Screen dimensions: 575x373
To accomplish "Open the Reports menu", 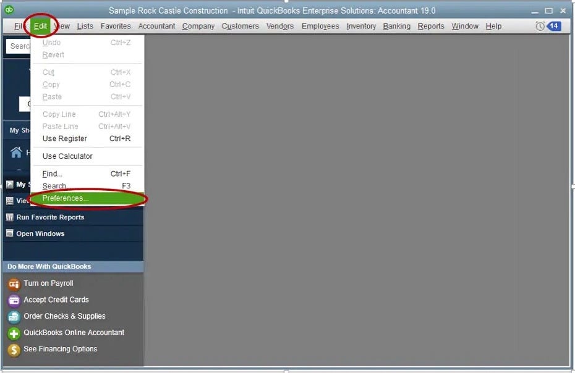I will pyautogui.click(x=431, y=26).
